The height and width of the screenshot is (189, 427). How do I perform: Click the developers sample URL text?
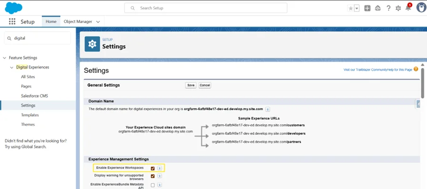tap(259, 134)
